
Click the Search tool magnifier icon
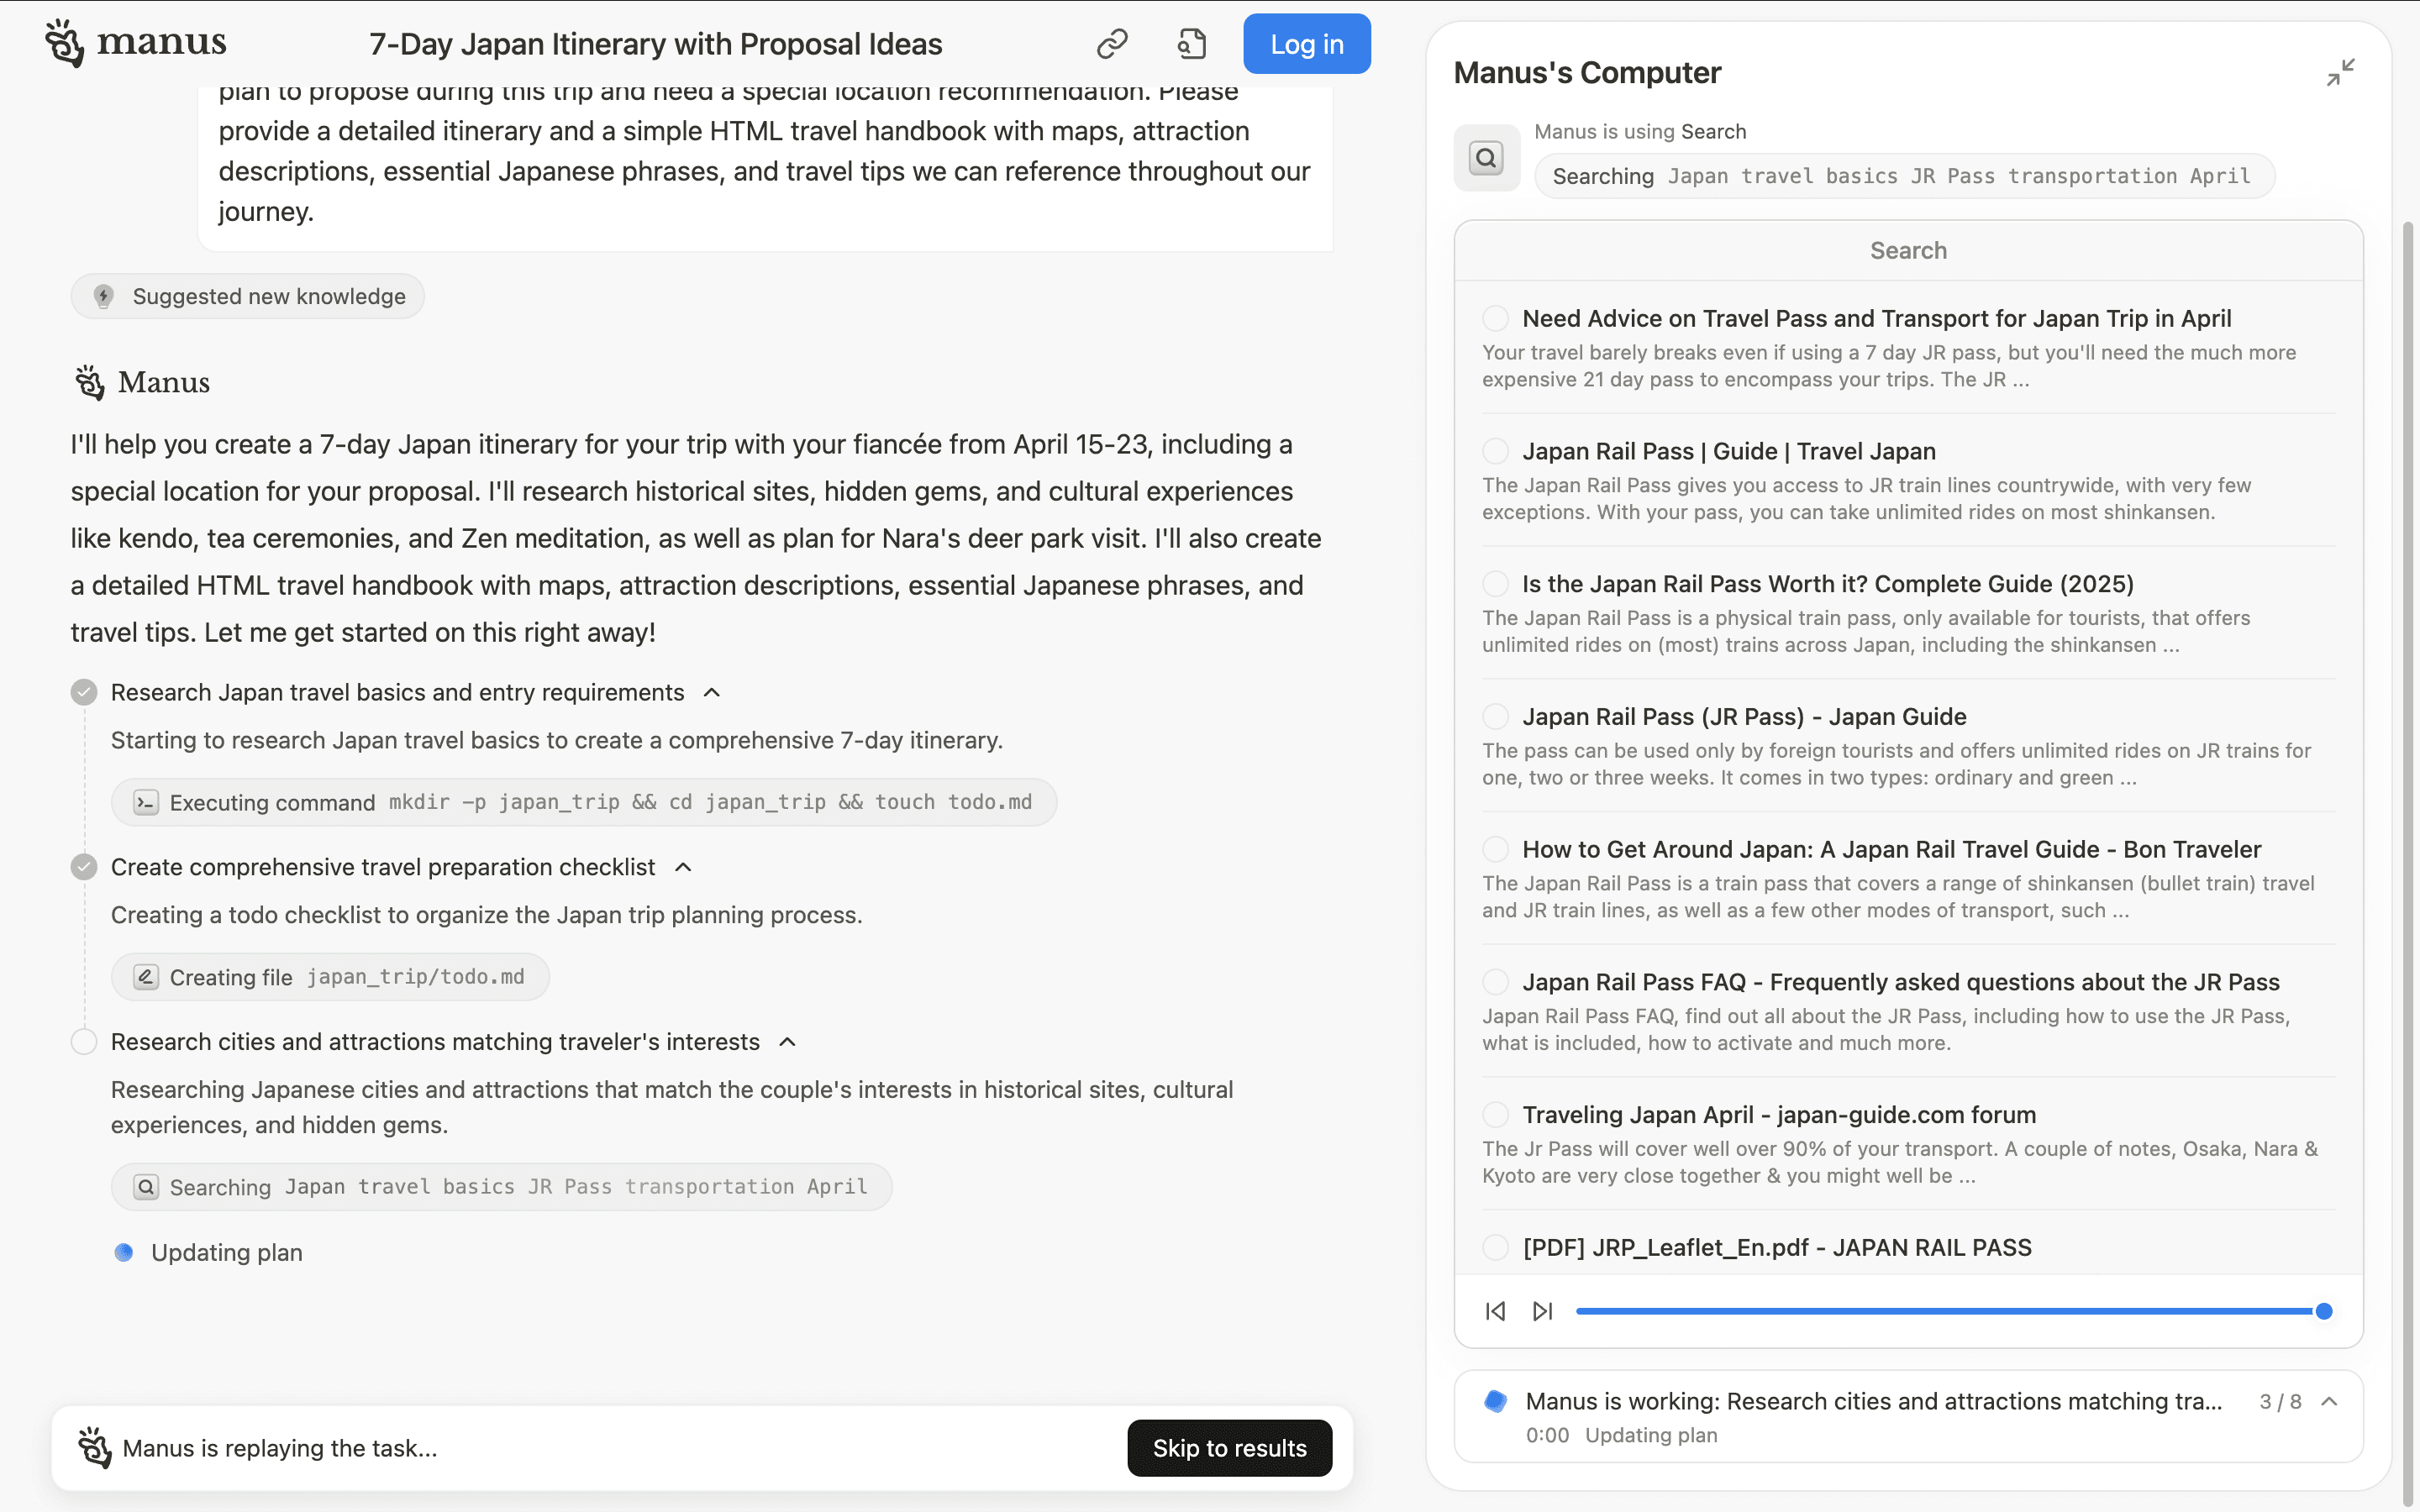(x=1487, y=157)
